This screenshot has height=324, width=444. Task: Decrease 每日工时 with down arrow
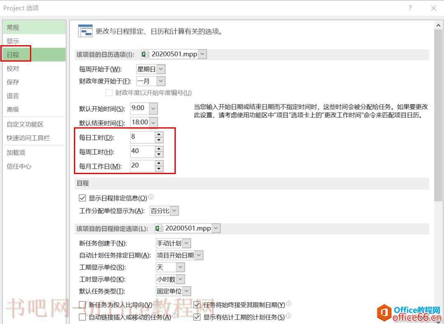[x=159, y=140]
